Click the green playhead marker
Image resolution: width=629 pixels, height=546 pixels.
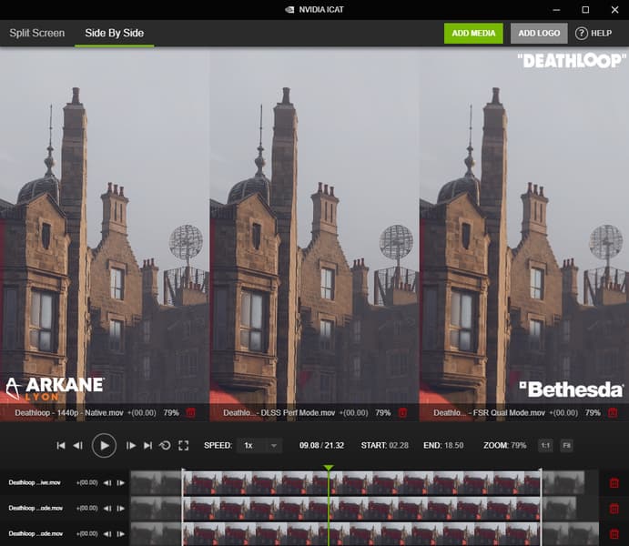[329, 468]
